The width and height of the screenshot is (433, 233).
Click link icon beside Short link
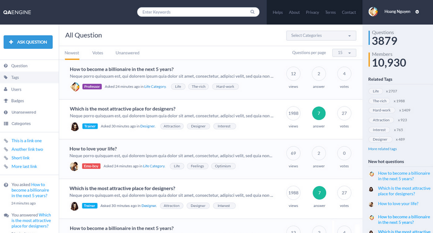[6, 158]
